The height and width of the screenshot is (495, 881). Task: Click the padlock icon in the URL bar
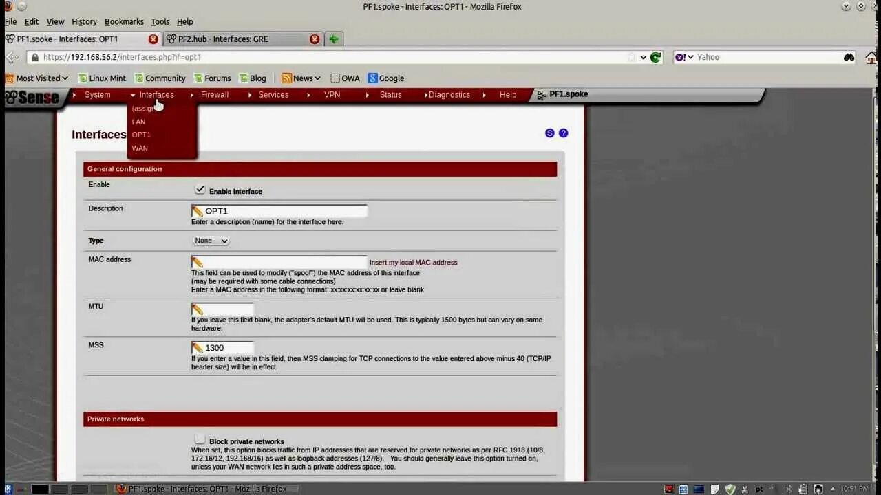34,58
